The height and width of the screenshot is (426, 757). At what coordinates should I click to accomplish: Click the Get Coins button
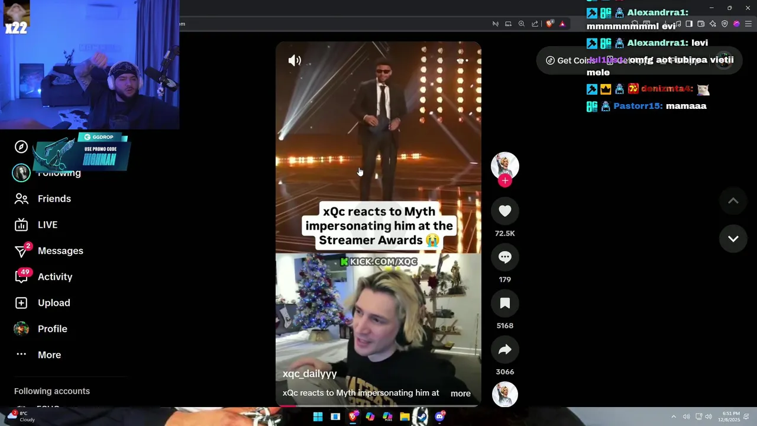coord(570,60)
